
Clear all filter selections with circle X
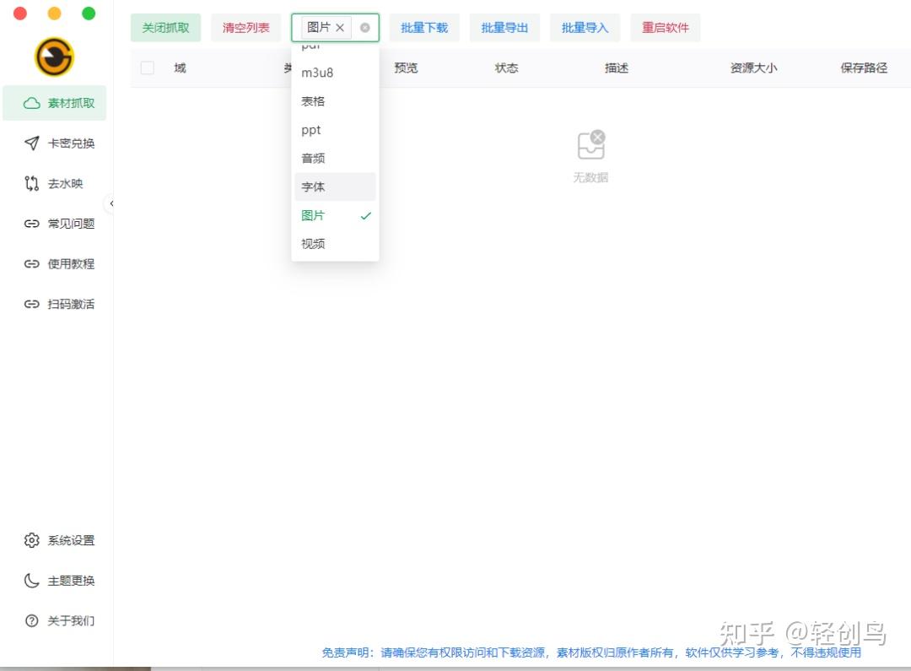[x=365, y=27]
